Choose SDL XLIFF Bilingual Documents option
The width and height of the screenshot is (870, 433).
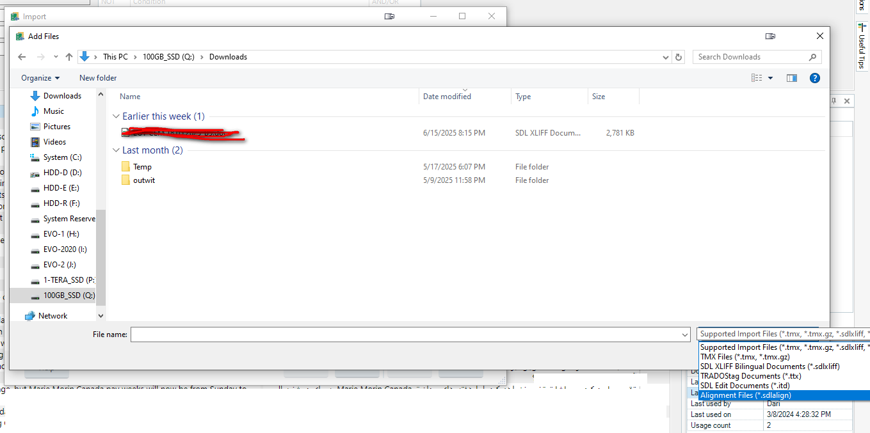pyautogui.click(x=784, y=366)
